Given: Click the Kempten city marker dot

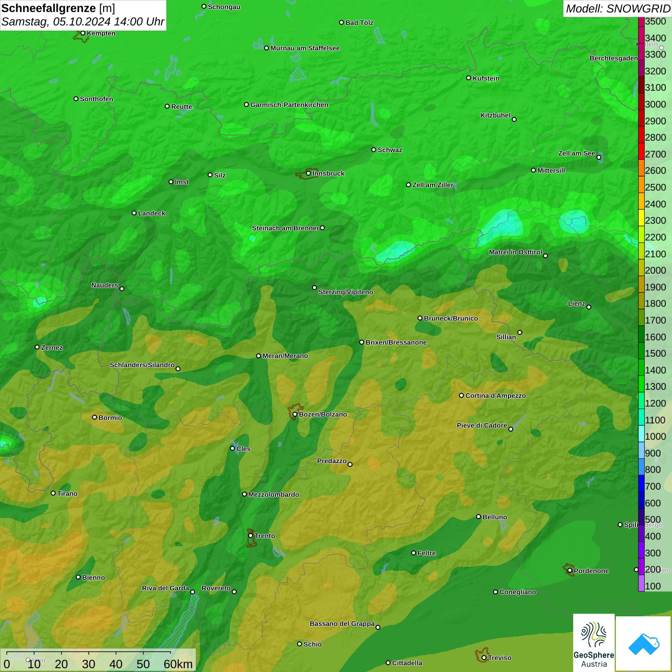Looking at the screenshot, I should click(83, 33).
